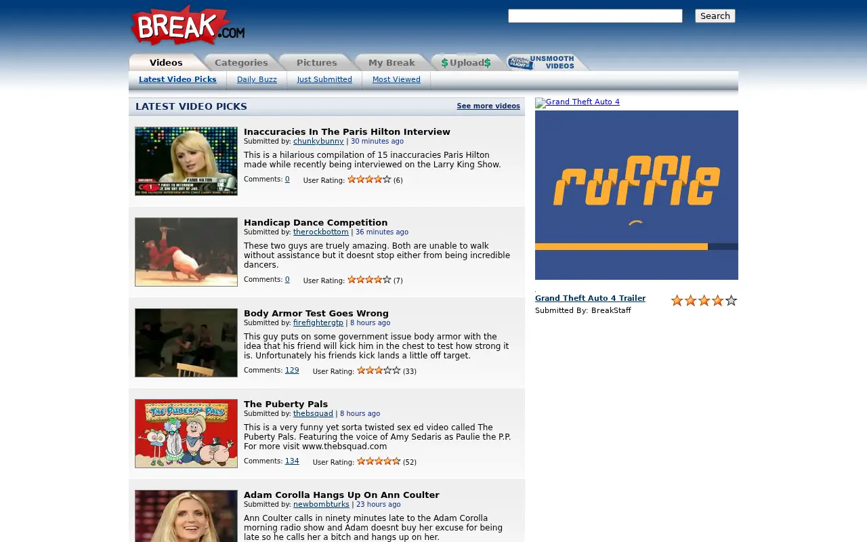Viewport: 867px width, 542px height.
Task: Open Inaccuracies In The Paris Hilton Interview title
Action: coord(347,131)
